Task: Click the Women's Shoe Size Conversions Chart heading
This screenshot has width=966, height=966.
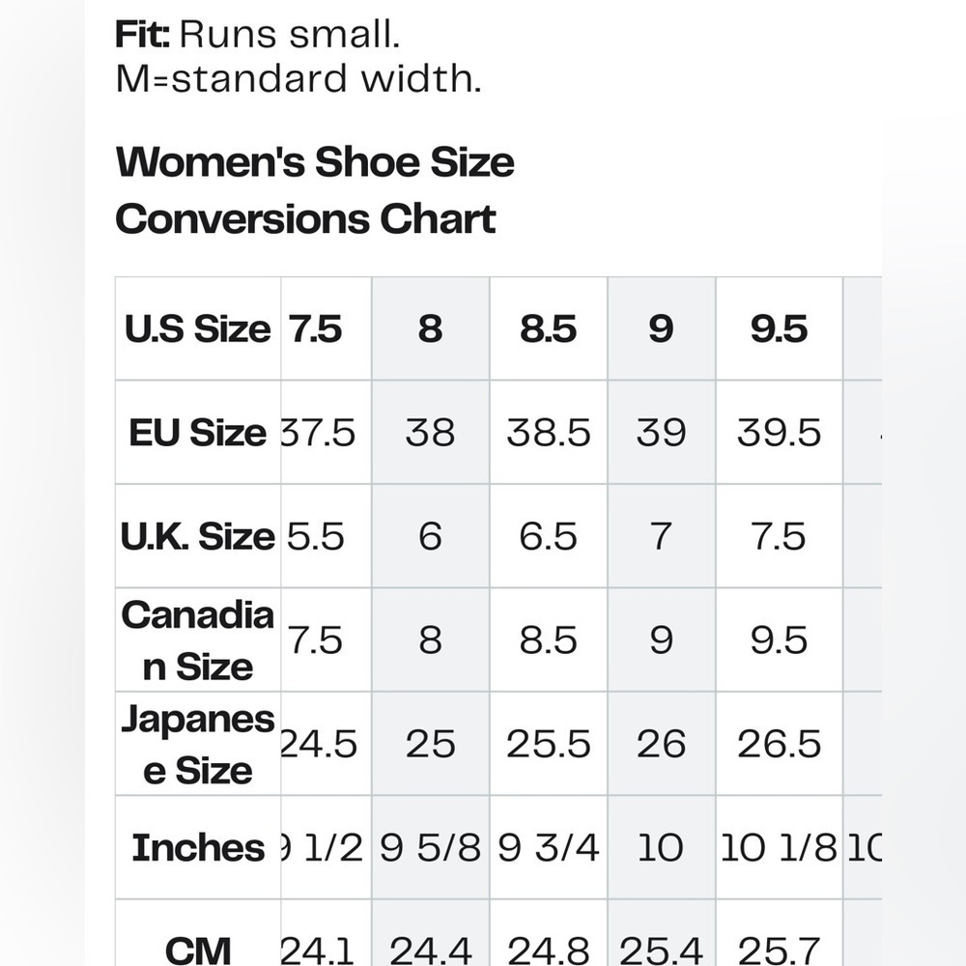Action: [315, 190]
